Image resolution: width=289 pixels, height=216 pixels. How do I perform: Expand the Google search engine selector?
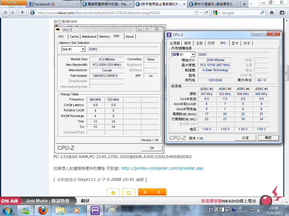point(216,13)
